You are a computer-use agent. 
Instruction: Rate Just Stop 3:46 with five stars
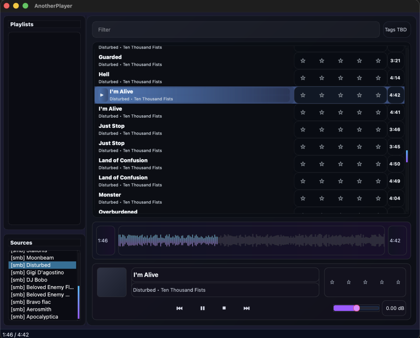tap(378, 129)
